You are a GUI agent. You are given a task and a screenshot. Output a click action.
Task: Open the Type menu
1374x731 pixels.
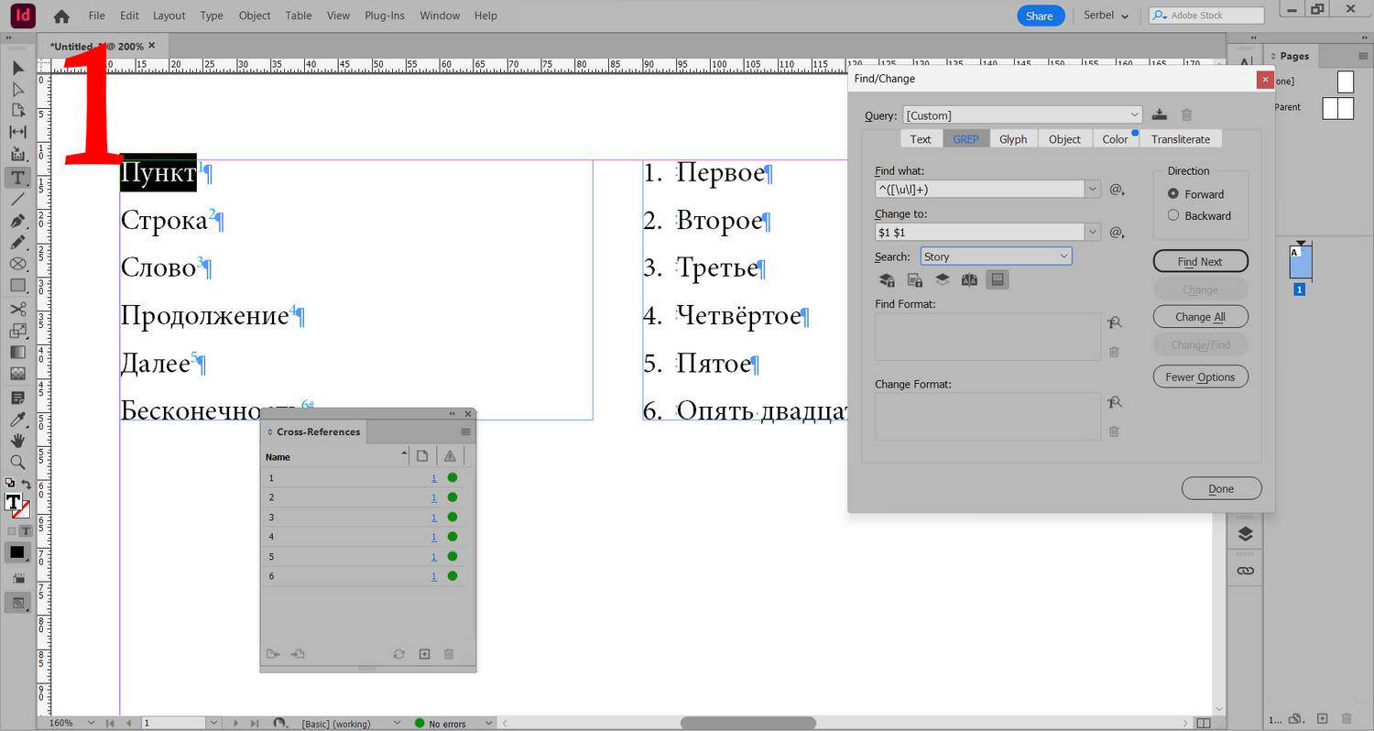pos(212,16)
